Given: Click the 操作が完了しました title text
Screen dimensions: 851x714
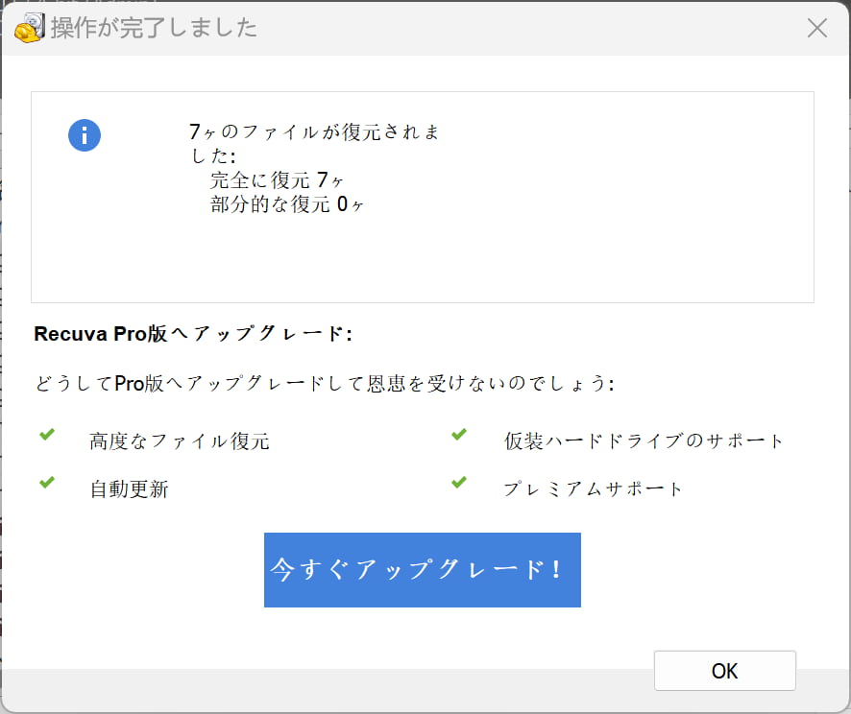Looking at the screenshot, I should coord(154,28).
